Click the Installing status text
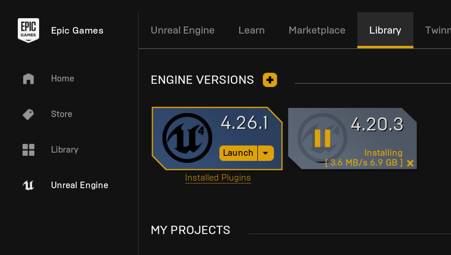 [x=383, y=153]
